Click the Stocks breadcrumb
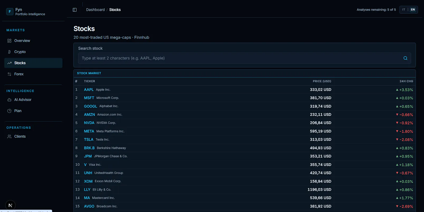424x212 pixels. [x=115, y=10]
